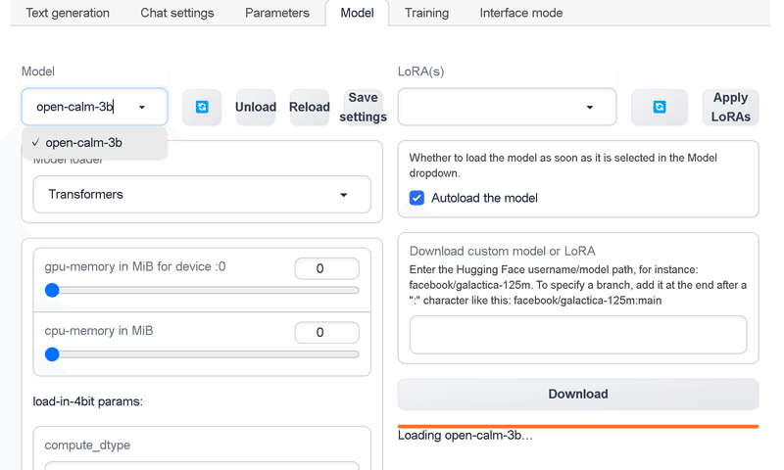Switch to Interface mode tab

(521, 13)
